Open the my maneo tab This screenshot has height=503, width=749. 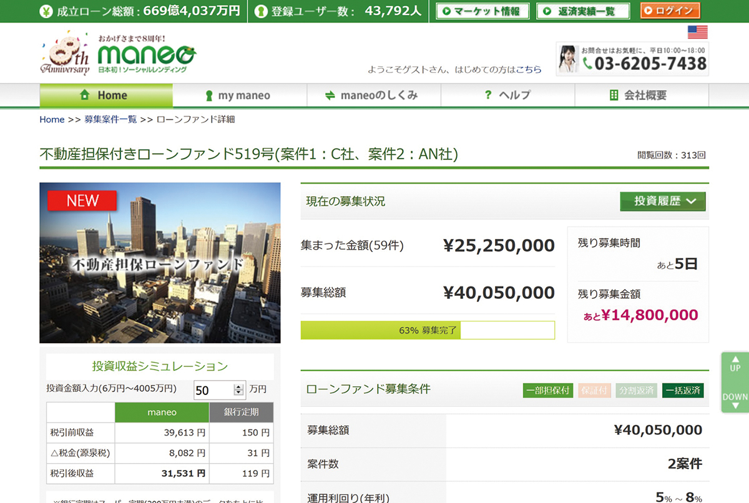coord(240,95)
